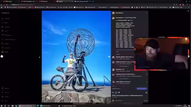Open the three-dot more options menu of the post
This screenshot has width=191, height=107.
(147, 13)
